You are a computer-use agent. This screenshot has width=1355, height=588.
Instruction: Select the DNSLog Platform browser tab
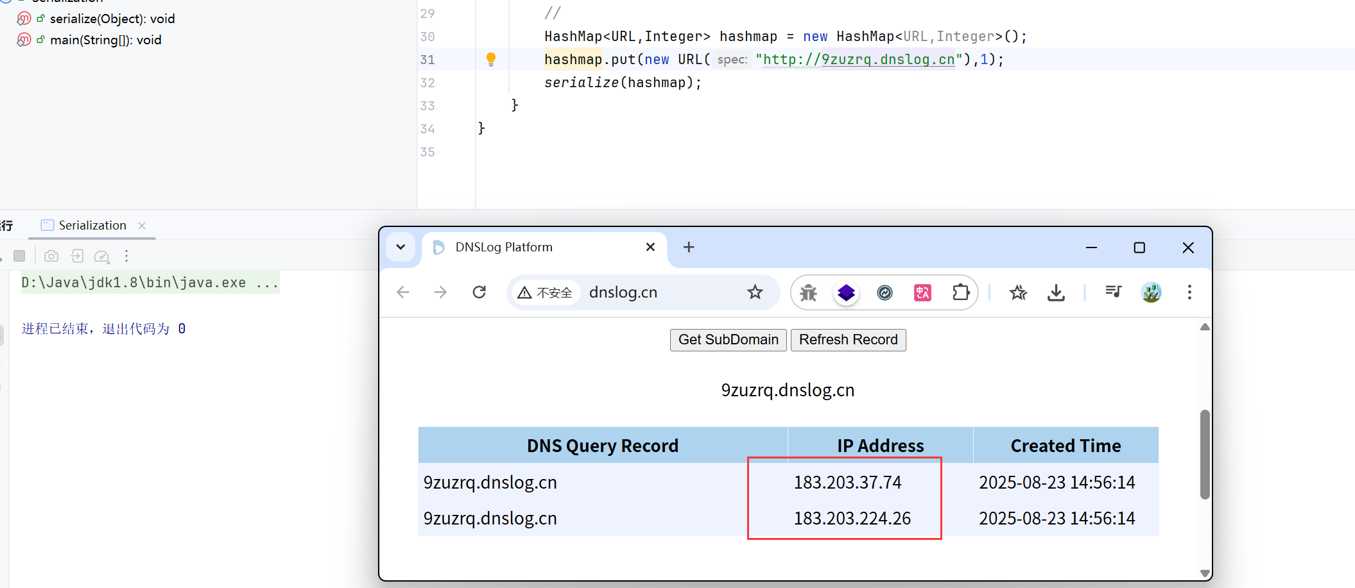[544, 248]
